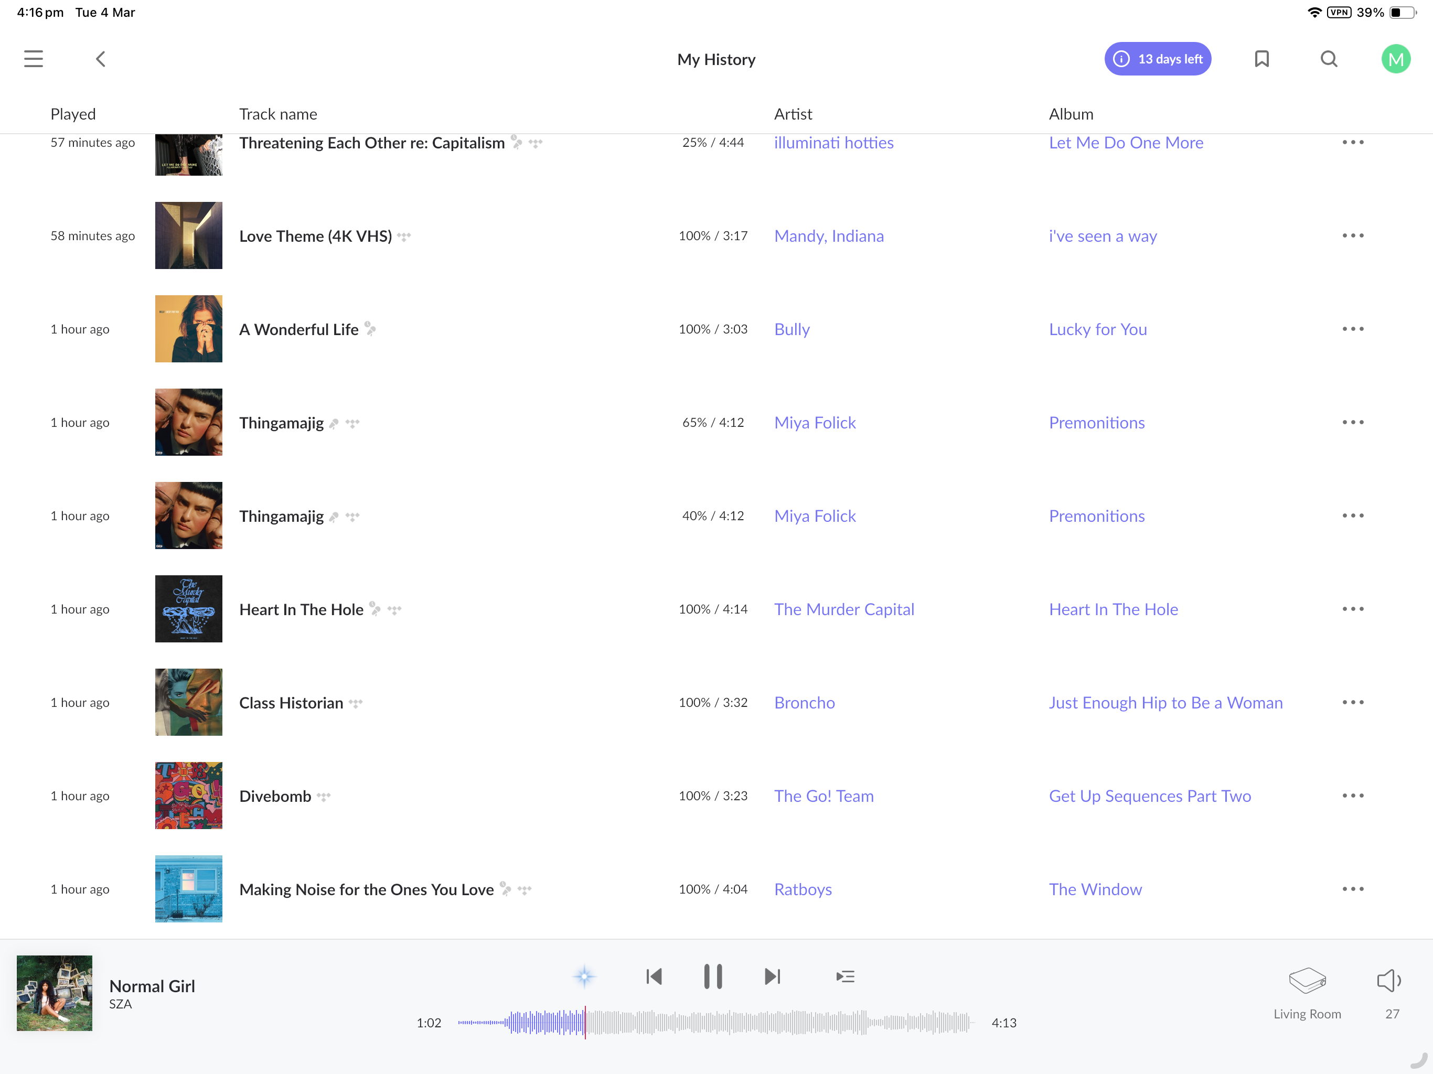Viewport: 1433px width, 1074px height.
Task: Click Normal Girl now-playing title
Action: [x=152, y=985]
